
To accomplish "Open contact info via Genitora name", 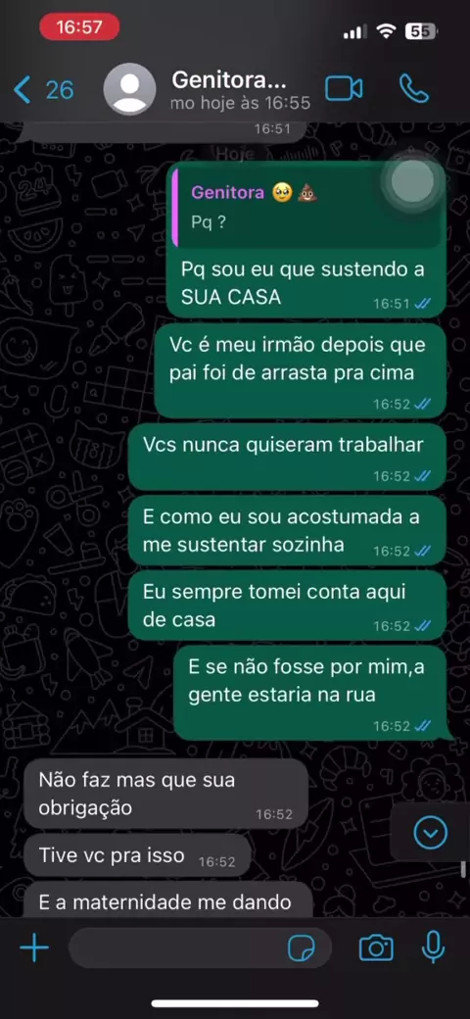I will [x=228, y=80].
